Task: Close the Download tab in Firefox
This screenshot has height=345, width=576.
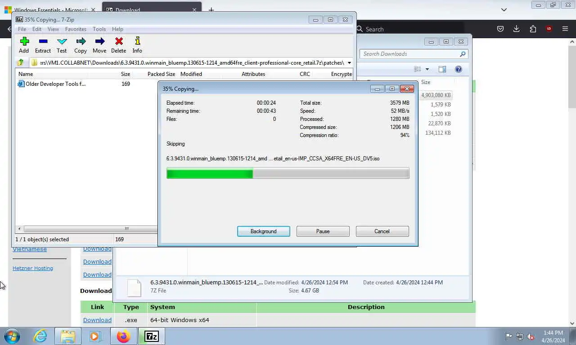Action: click(194, 10)
